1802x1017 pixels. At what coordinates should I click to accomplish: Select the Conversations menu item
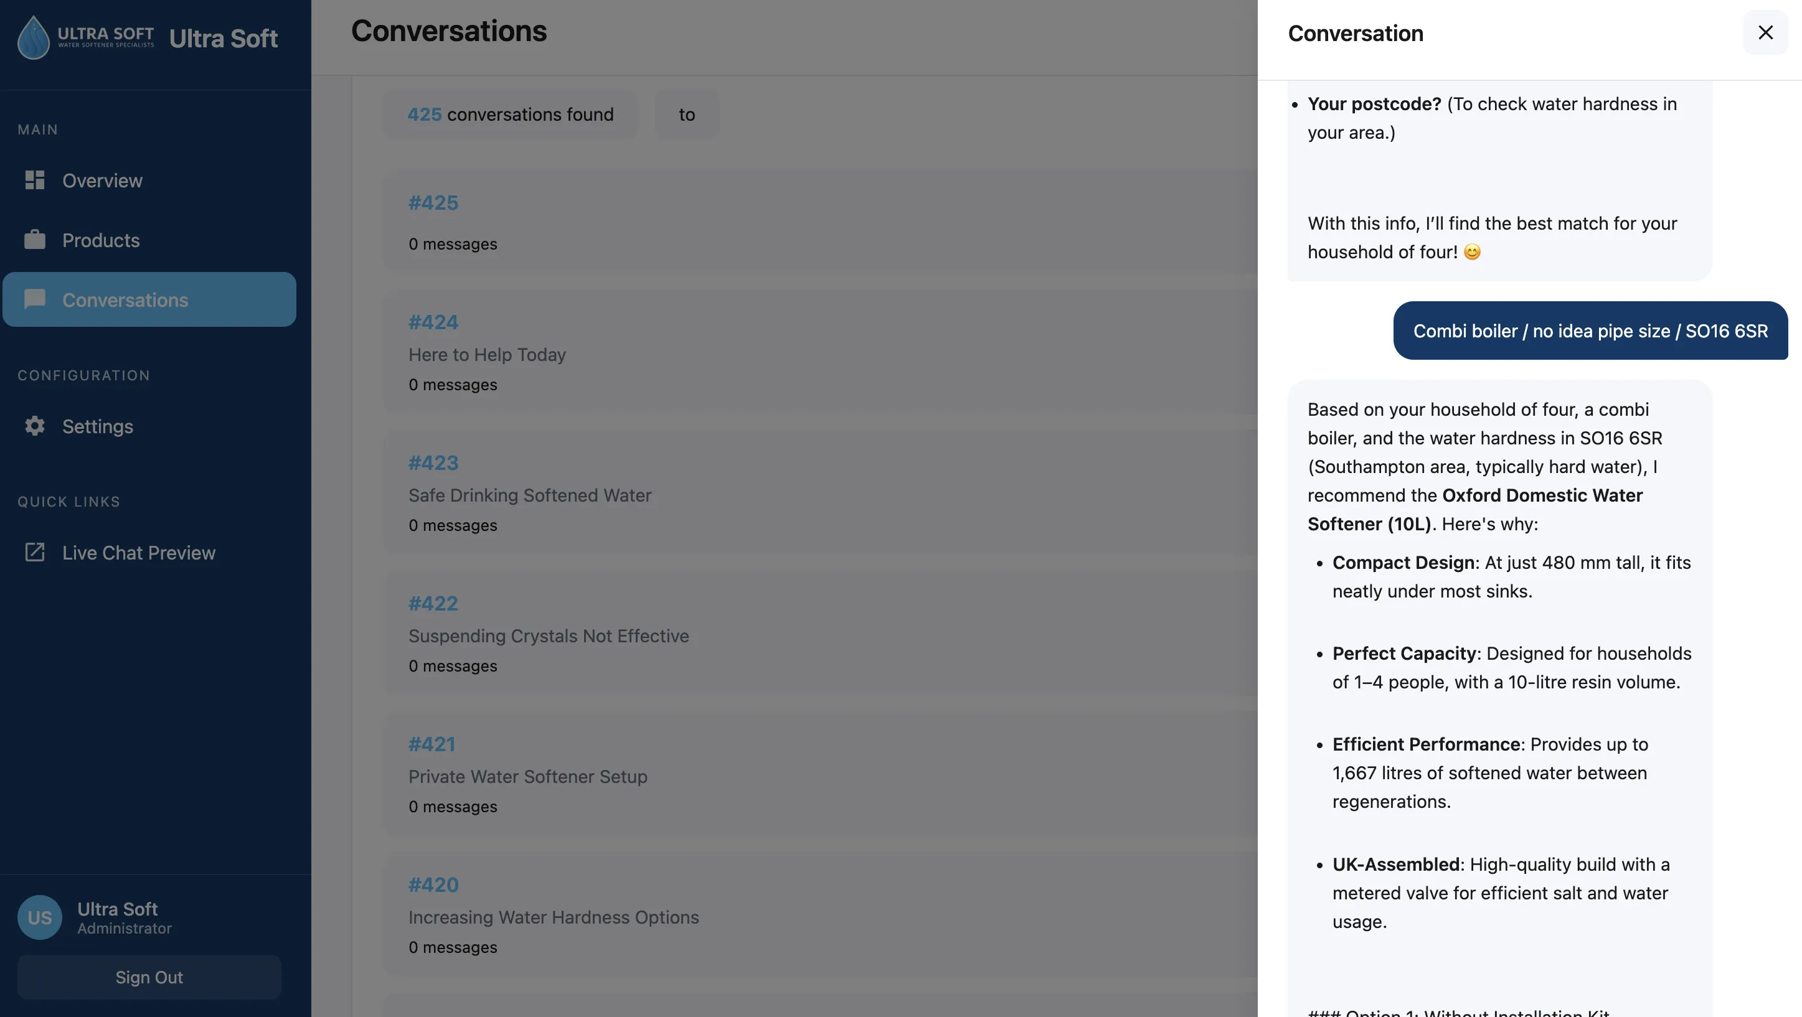149,299
